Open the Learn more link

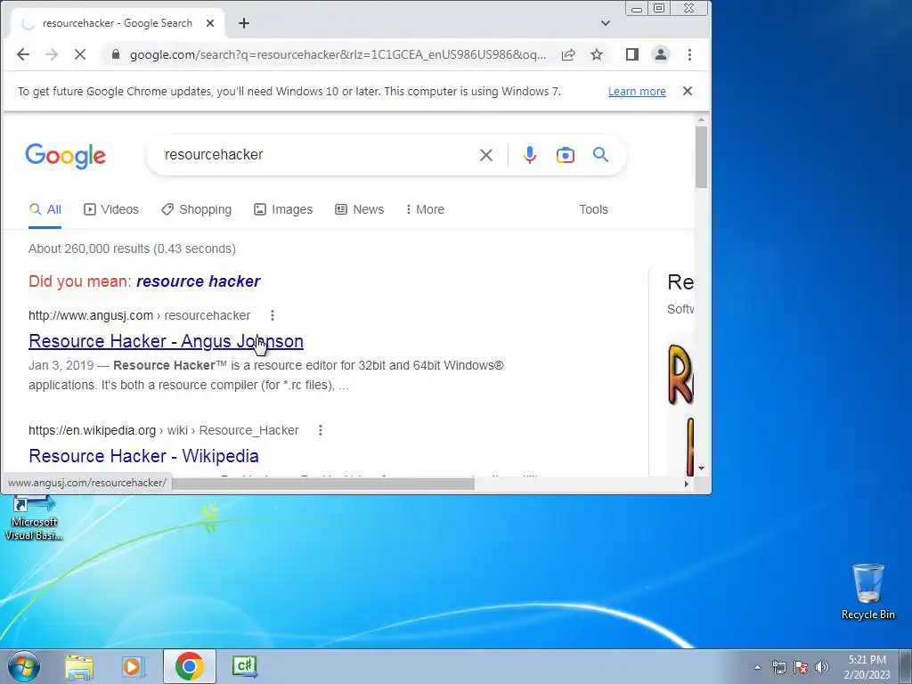637,92
